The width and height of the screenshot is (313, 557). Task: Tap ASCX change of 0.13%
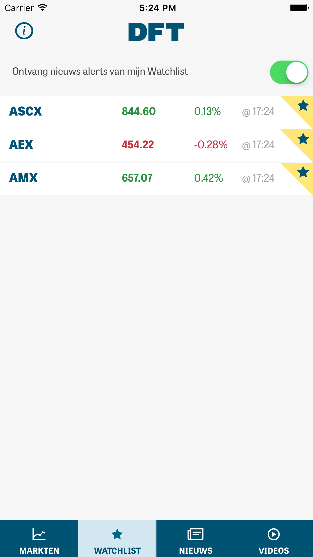[x=207, y=112]
